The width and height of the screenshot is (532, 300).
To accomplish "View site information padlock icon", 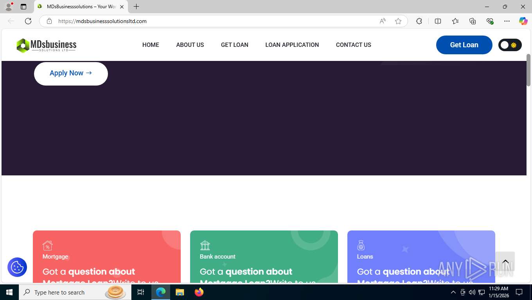I will (49, 21).
